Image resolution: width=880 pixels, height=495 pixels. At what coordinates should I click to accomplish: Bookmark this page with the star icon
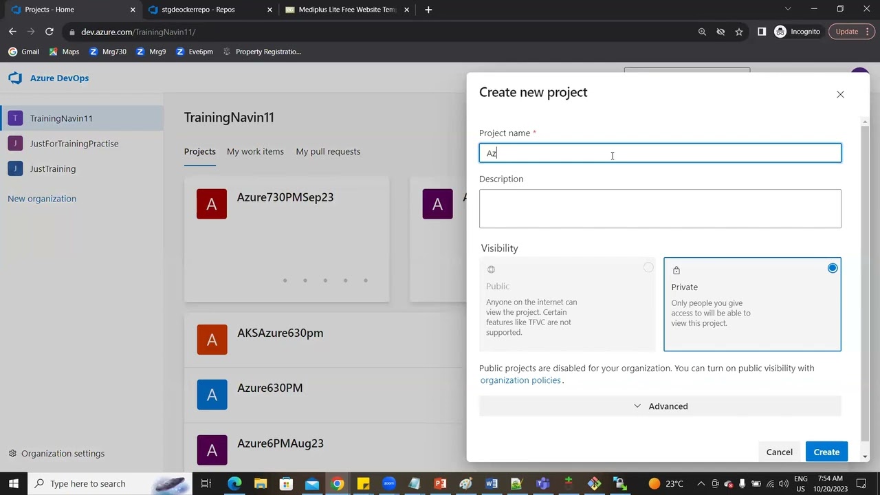739,32
